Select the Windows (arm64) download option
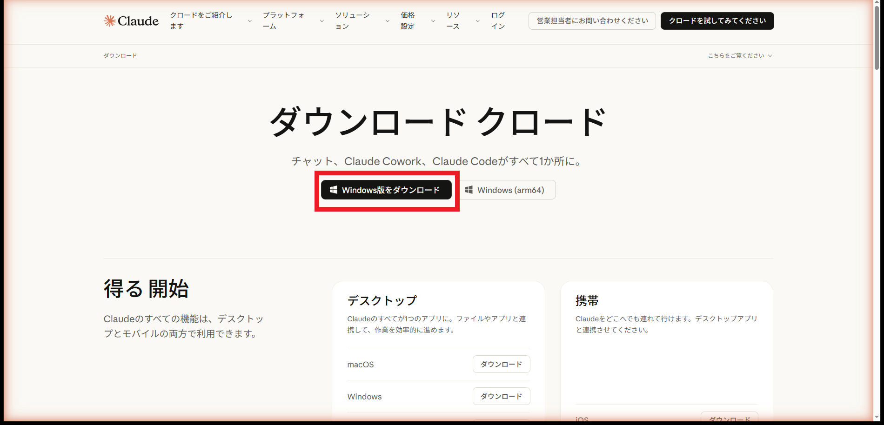The height and width of the screenshot is (425, 884). (x=507, y=189)
